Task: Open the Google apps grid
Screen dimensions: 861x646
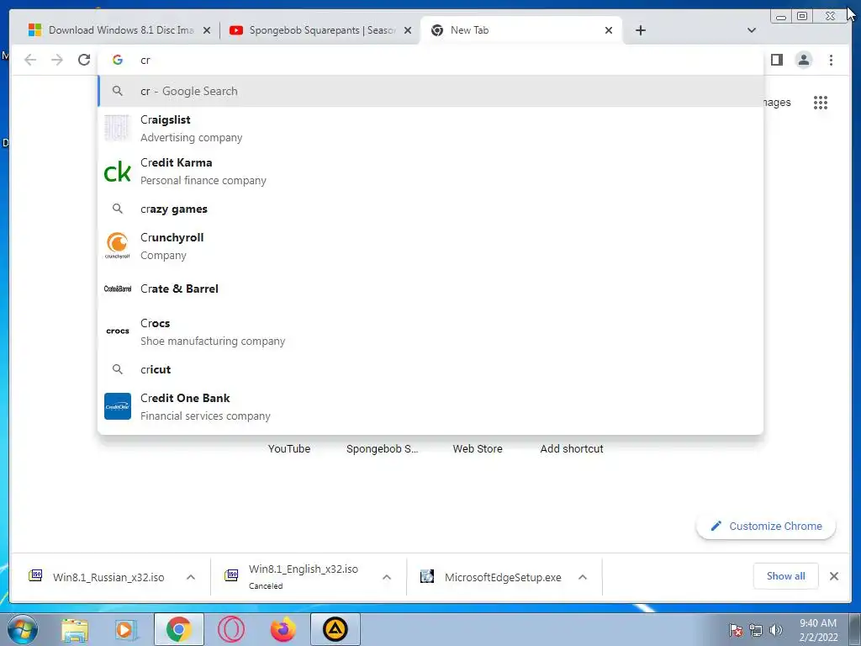Action: point(821,102)
